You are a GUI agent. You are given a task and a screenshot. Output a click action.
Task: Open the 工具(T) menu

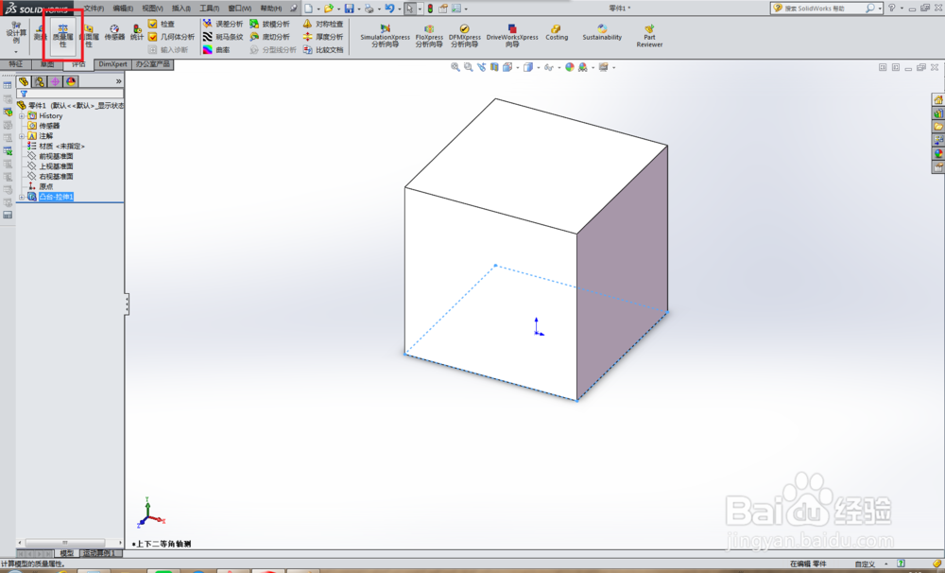coord(210,9)
